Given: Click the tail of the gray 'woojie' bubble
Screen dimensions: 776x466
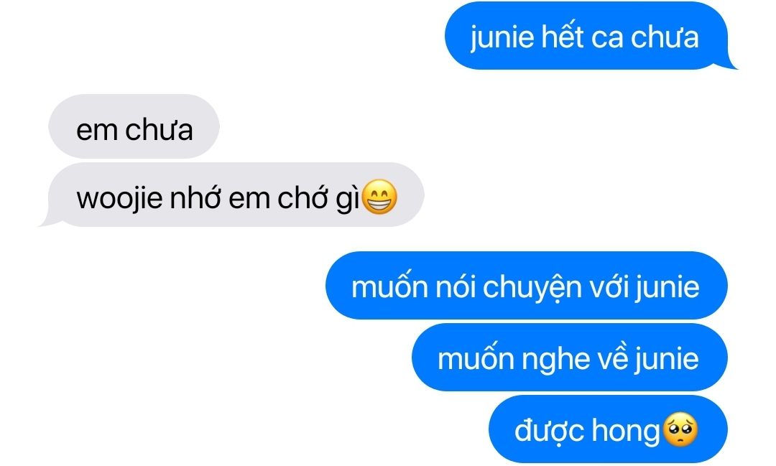Looking at the screenshot, I should coord(48,219).
